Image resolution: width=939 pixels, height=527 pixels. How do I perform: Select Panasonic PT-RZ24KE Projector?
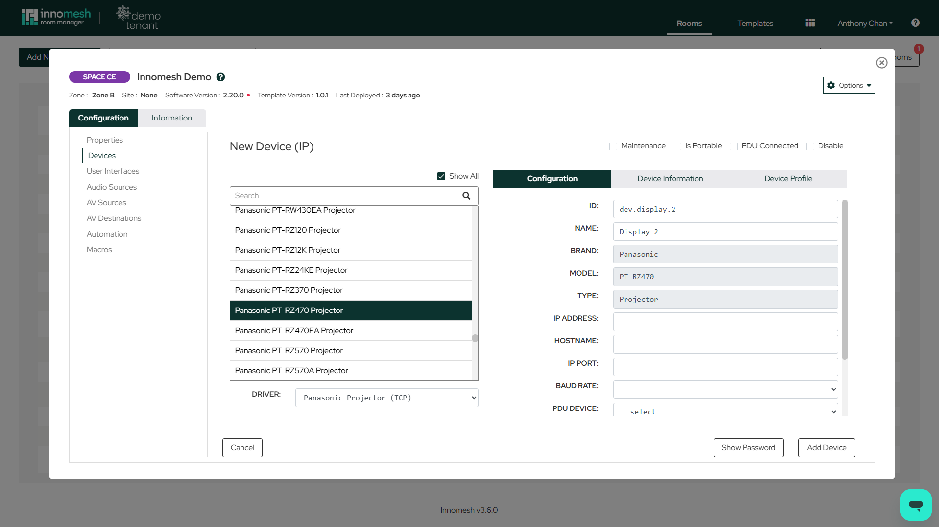tap(351, 270)
